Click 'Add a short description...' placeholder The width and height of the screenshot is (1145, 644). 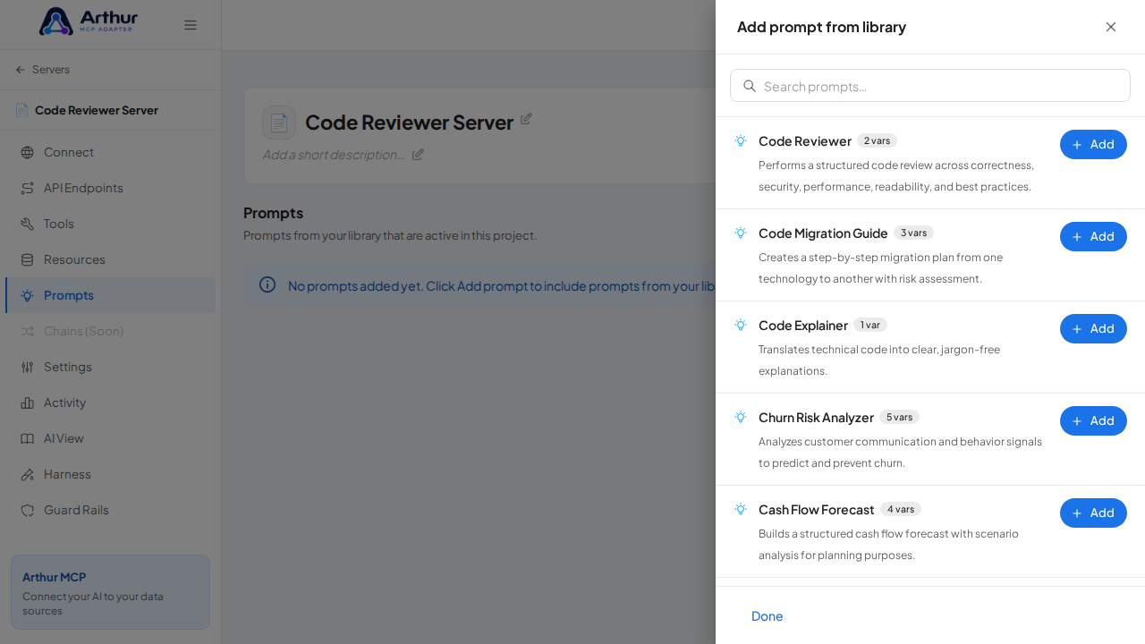(x=333, y=154)
